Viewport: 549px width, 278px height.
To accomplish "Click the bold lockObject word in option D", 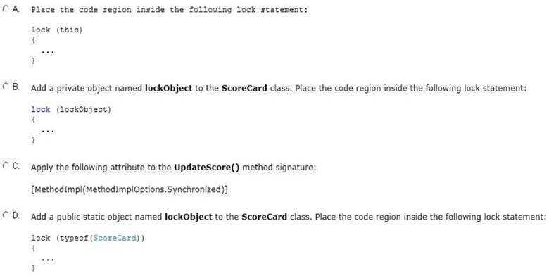I will click(x=189, y=217).
